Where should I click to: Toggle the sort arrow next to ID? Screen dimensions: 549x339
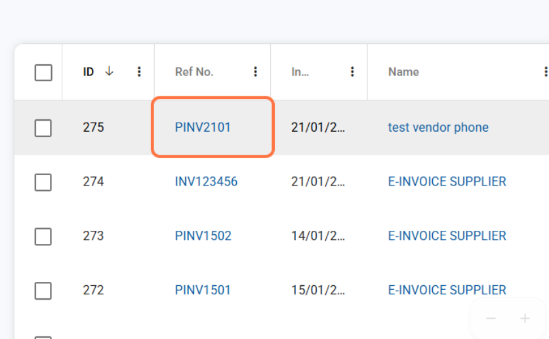click(110, 71)
